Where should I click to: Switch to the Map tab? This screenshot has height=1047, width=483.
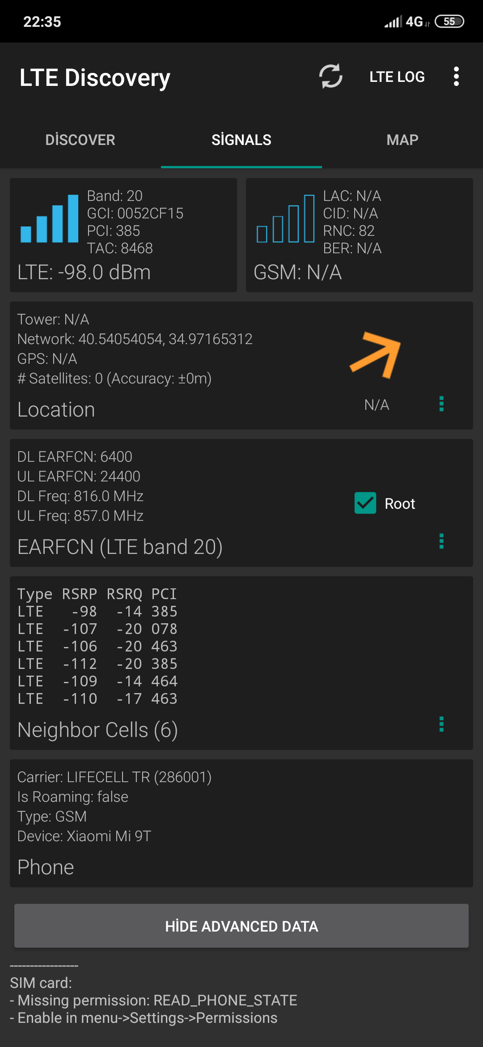[x=402, y=140]
